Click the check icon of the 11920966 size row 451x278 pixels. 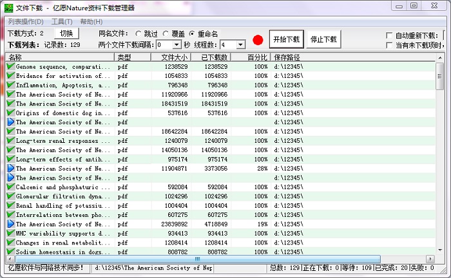pyautogui.click(x=11, y=94)
